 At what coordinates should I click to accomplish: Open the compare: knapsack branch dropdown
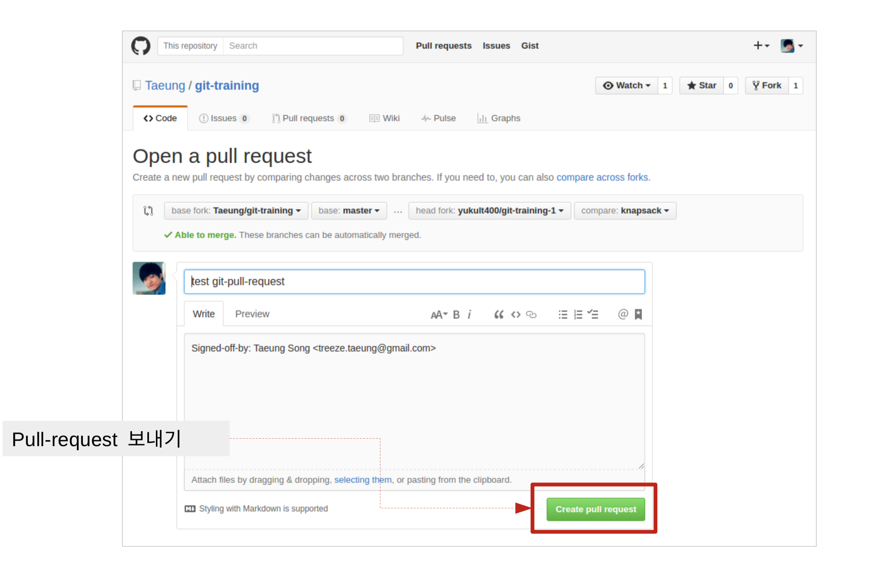625,211
